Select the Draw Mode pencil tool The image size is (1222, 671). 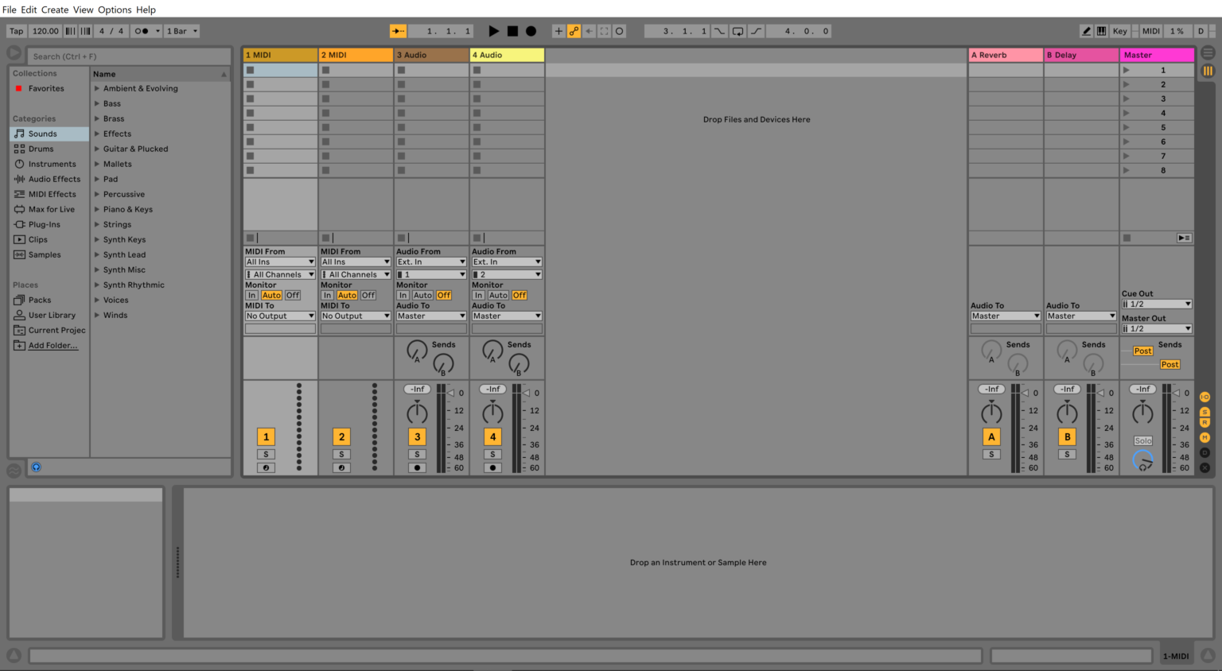[x=1086, y=30]
